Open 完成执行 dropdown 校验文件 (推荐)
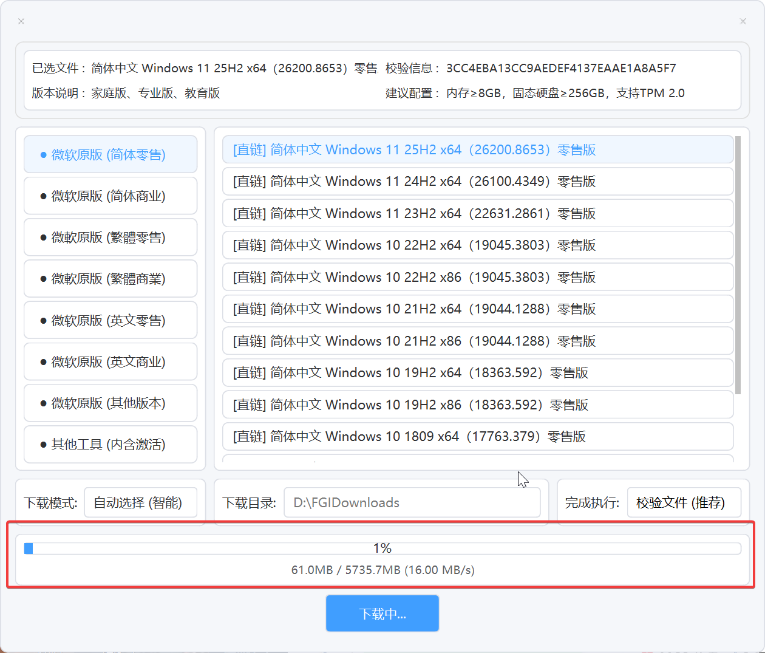 pyautogui.click(x=684, y=502)
